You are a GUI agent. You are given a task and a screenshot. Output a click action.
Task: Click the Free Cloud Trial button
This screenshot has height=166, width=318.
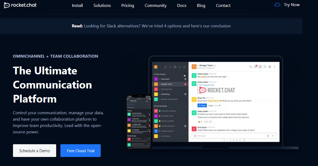(81, 151)
